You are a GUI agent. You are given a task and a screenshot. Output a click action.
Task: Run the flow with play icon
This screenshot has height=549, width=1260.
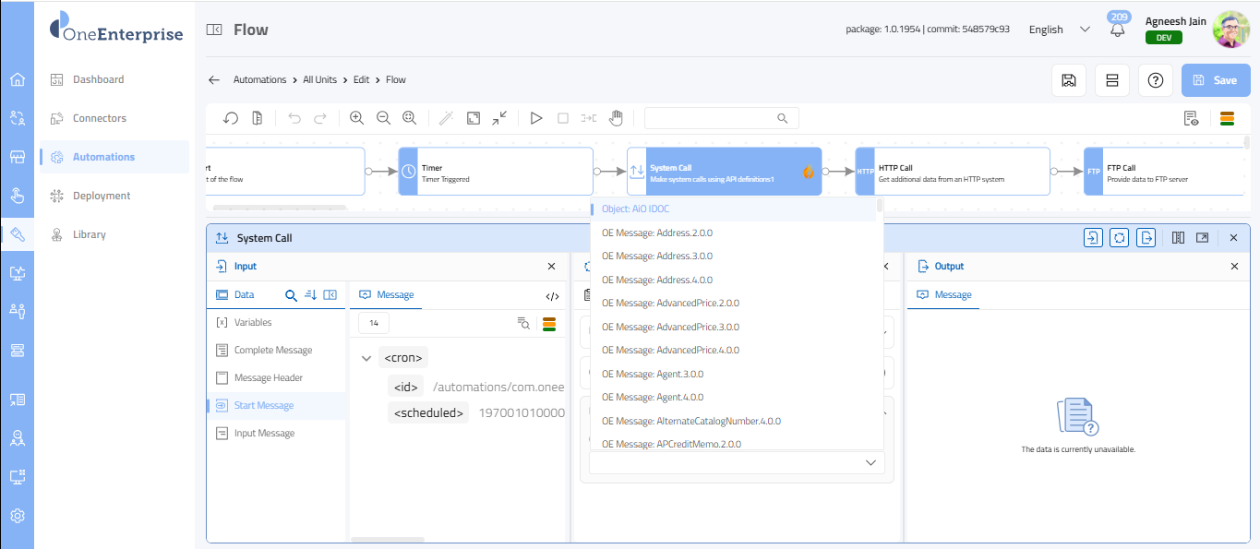point(536,118)
